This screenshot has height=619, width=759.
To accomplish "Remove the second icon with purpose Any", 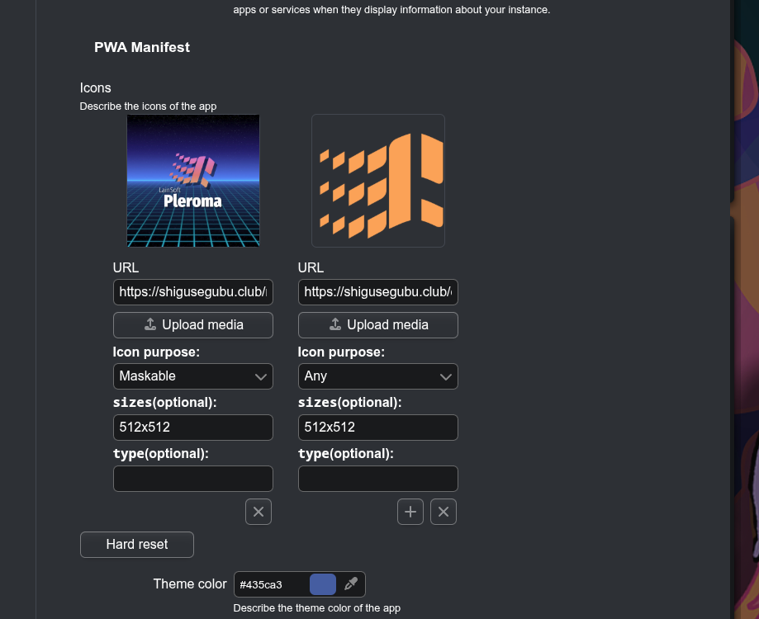I will click(x=444, y=512).
